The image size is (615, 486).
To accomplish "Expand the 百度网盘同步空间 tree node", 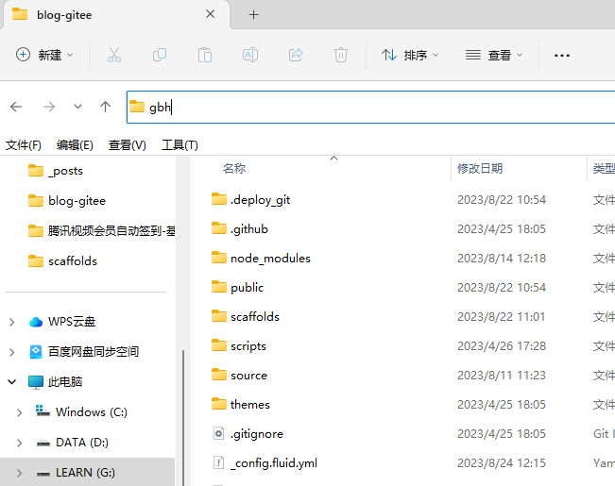I will tap(11, 352).
